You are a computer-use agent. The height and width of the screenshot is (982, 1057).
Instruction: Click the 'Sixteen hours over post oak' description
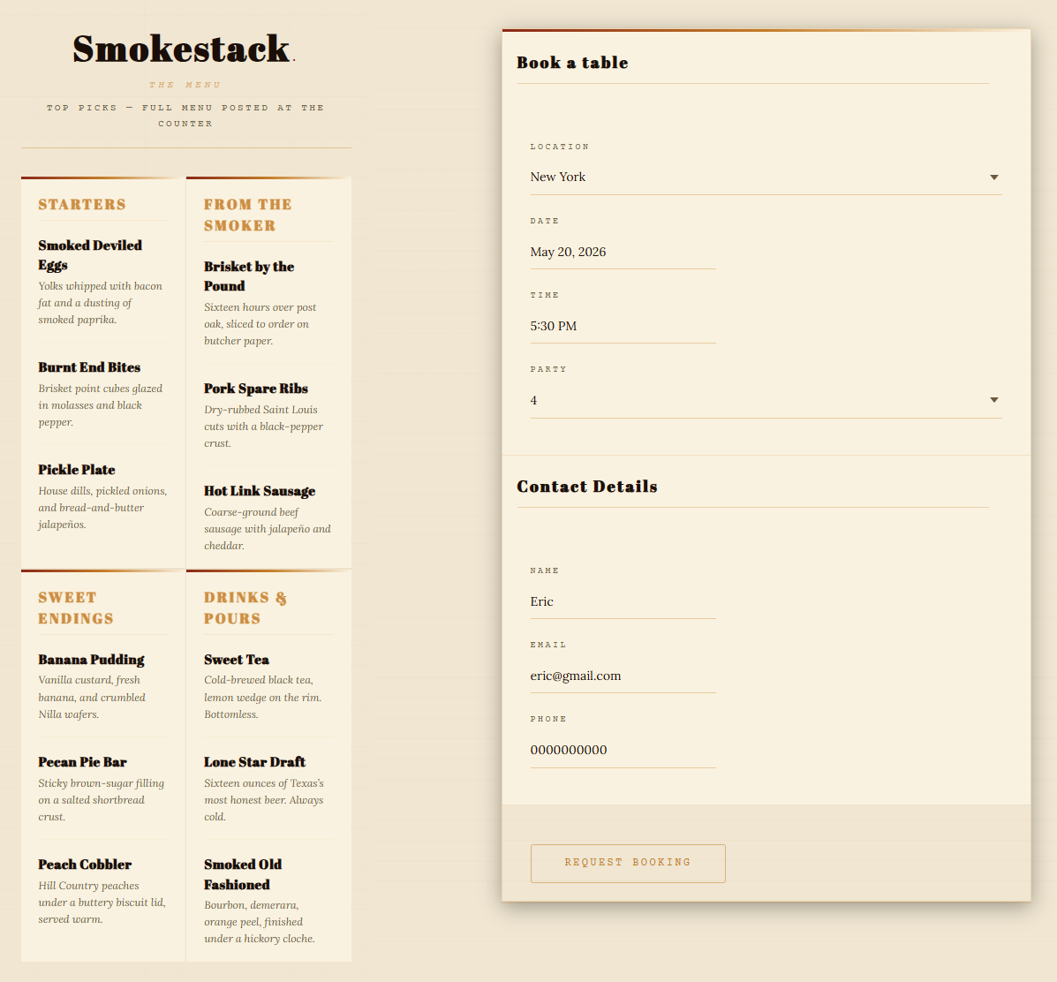260,324
